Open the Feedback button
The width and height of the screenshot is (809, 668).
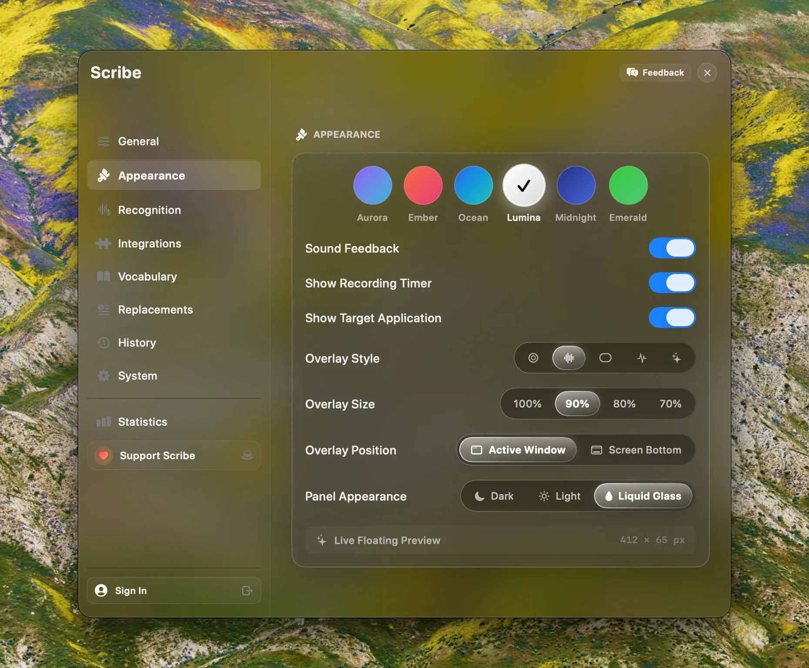pyautogui.click(x=655, y=73)
